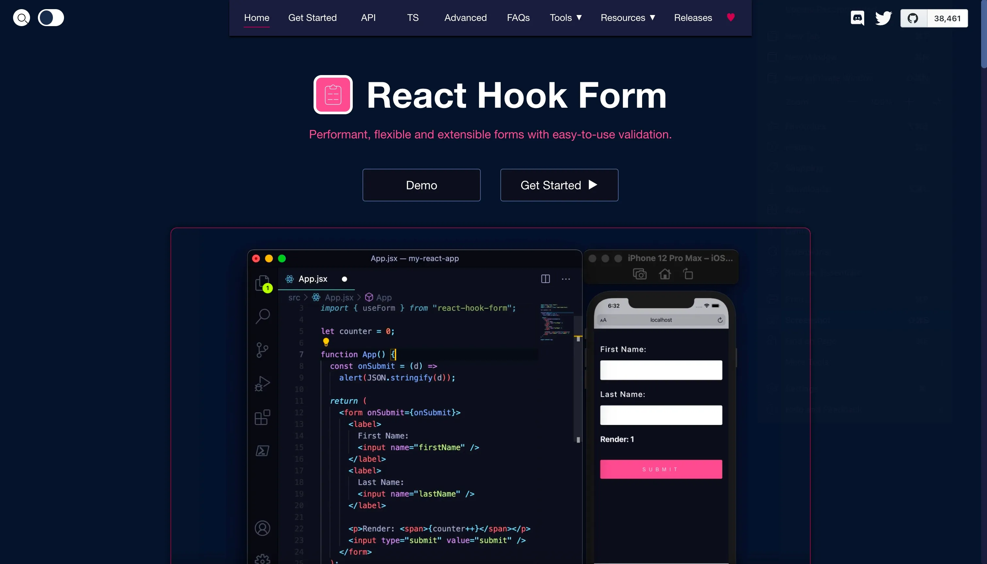Click the split editor icon
The image size is (987, 564).
545,279
